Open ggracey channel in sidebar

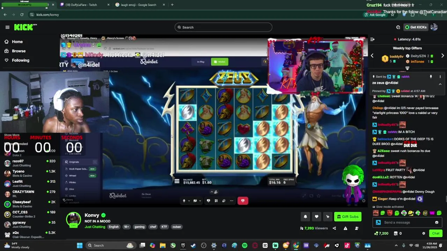point(30,224)
